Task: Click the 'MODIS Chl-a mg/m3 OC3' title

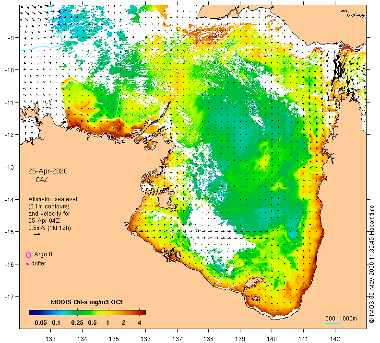Action: pyautogui.click(x=87, y=302)
